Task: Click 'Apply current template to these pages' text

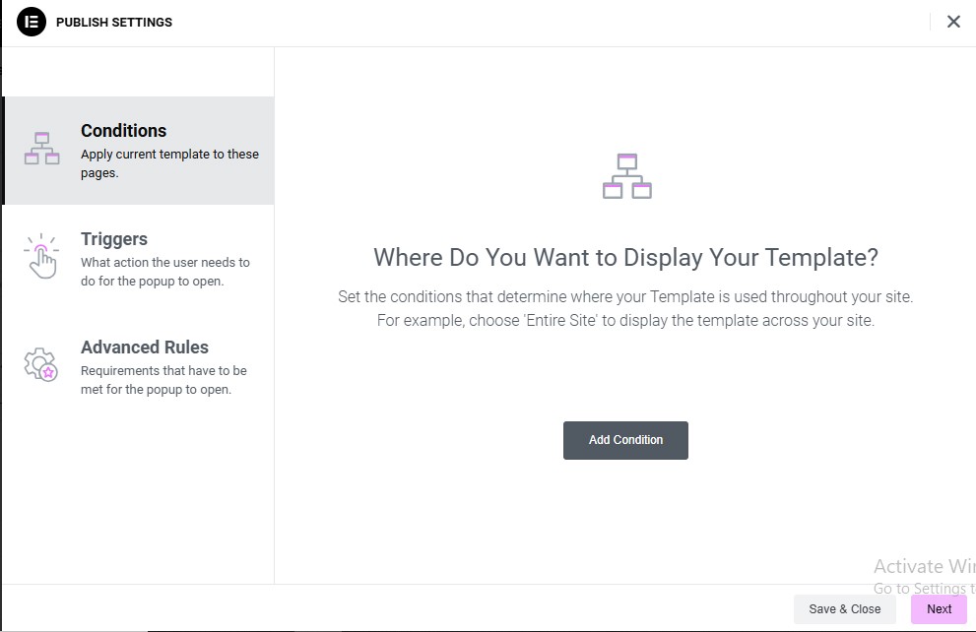Action: 169,163
